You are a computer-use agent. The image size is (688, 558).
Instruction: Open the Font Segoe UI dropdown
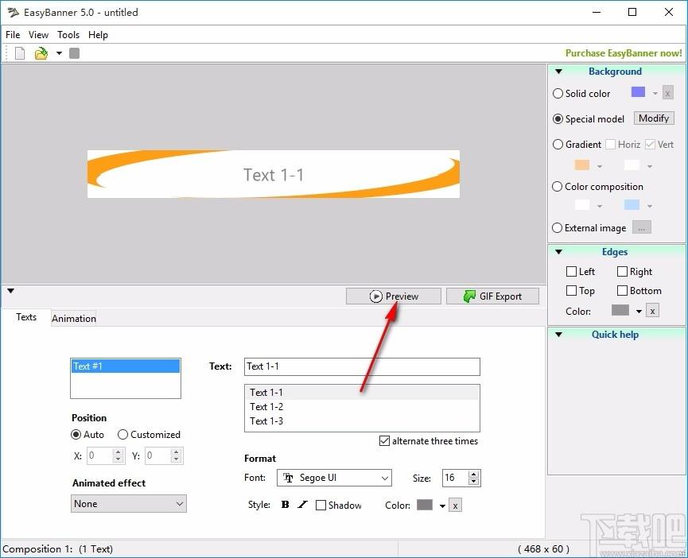[334, 478]
